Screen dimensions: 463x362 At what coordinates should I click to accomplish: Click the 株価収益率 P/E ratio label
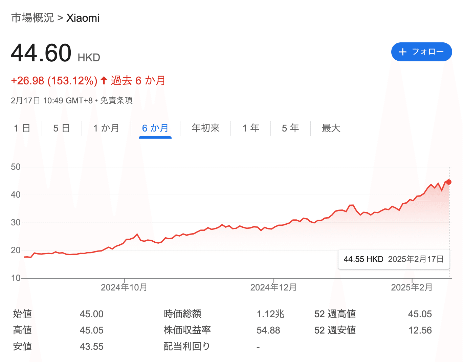188,330
